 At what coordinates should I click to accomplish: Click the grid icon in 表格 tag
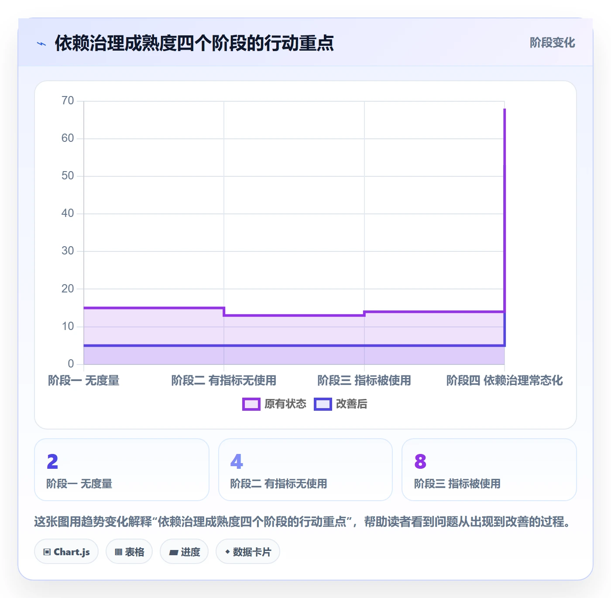[118, 552]
